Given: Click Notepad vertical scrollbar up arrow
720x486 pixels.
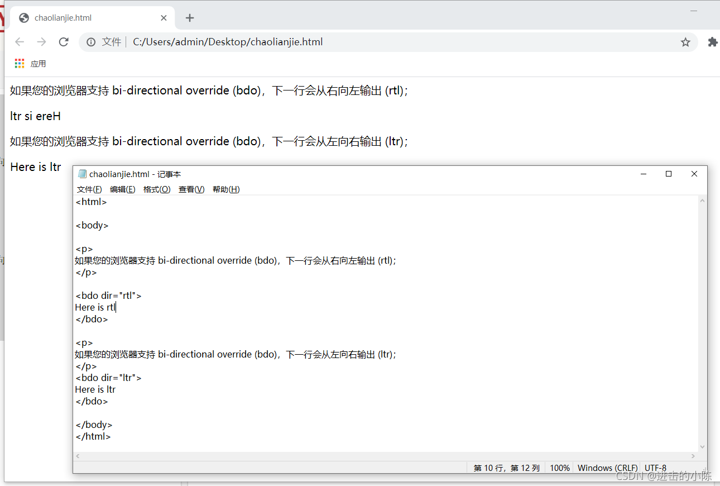Looking at the screenshot, I should coord(702,201).
